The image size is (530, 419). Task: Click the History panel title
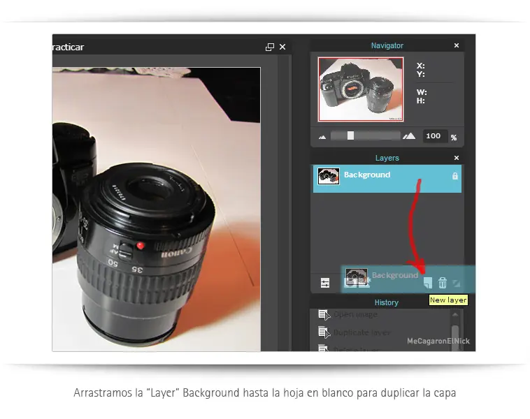coord(387,302)
